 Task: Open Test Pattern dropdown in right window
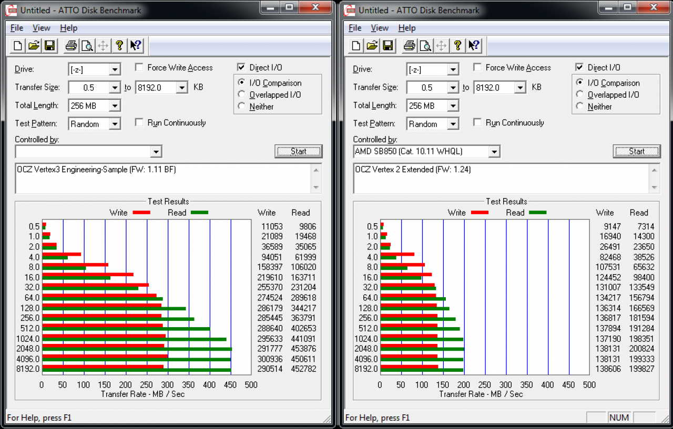click(453, 124)
